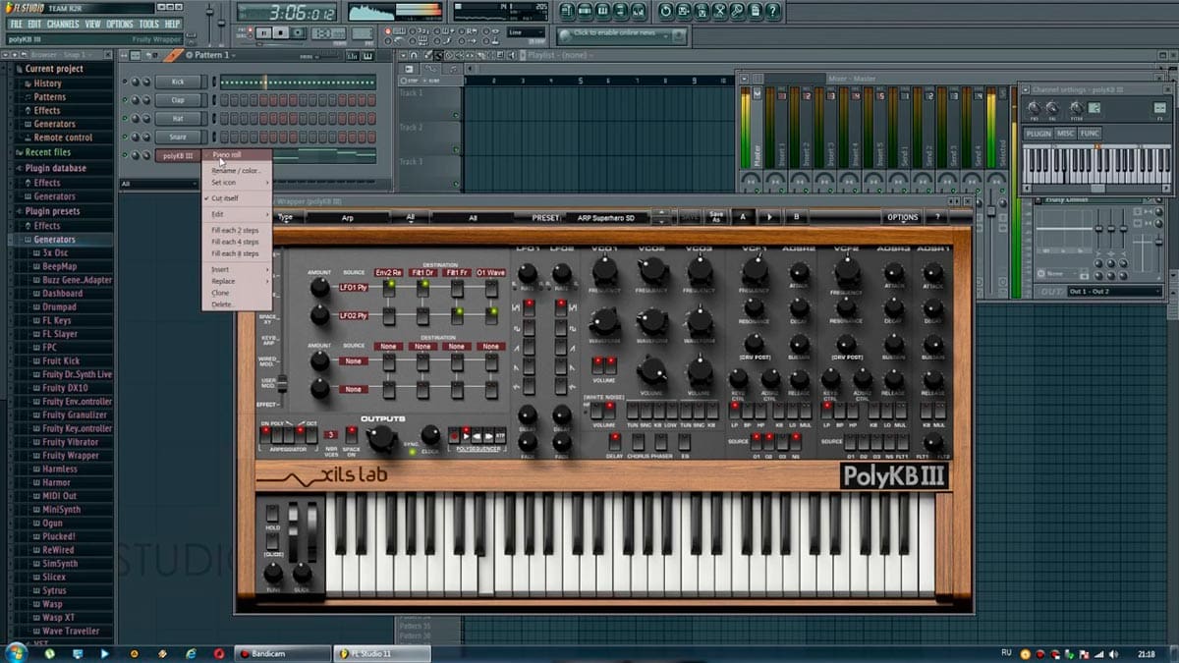The width and height of the screenshot is (1179, 663).
Task: Select the MISC tab in Channel settings
Action: 1066,134
